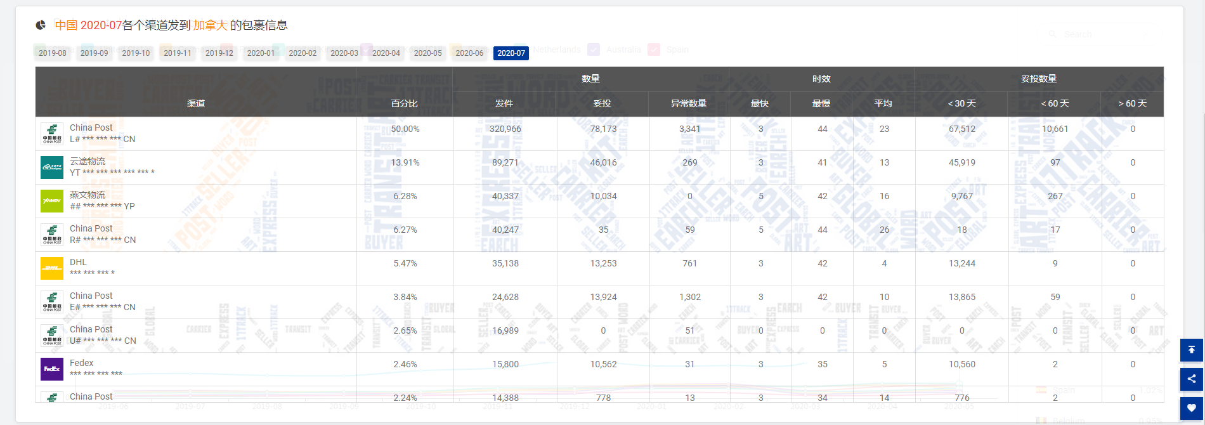Click the 燕文物流 channel name
Image resolution: width=1205 pixels, height=425 pixels.
pyautogui.click(x=88, y=195)
